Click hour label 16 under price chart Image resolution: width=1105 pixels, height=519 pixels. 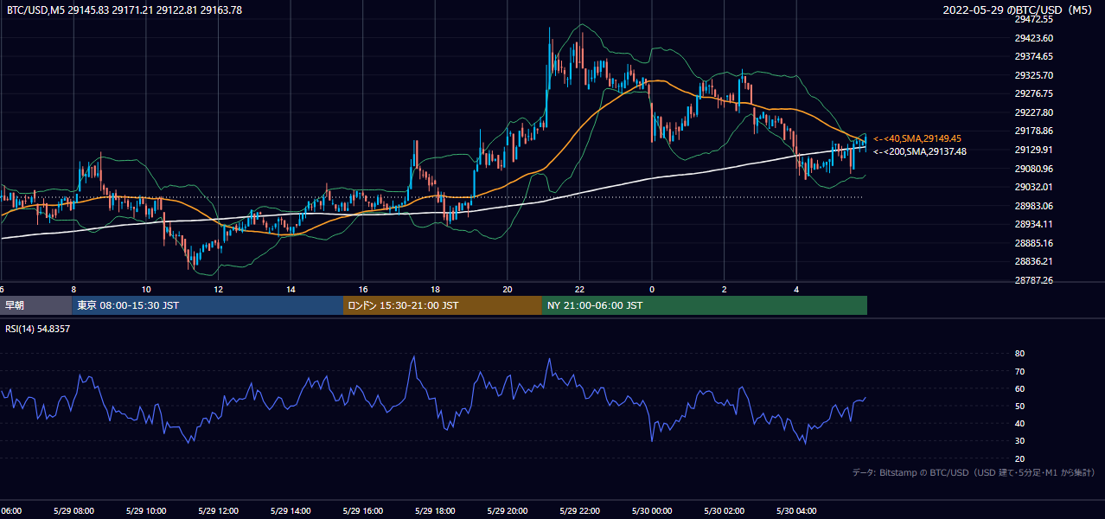[363, 290]
